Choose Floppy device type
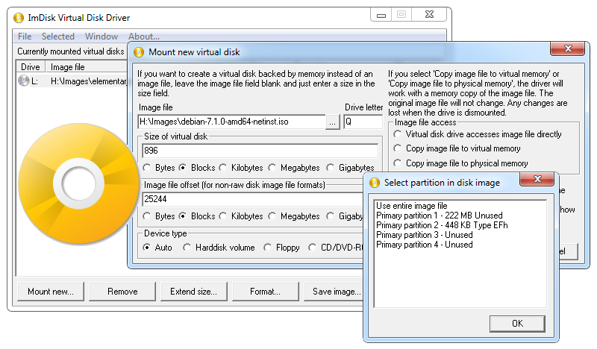597x349 pixels. [282, 248]
